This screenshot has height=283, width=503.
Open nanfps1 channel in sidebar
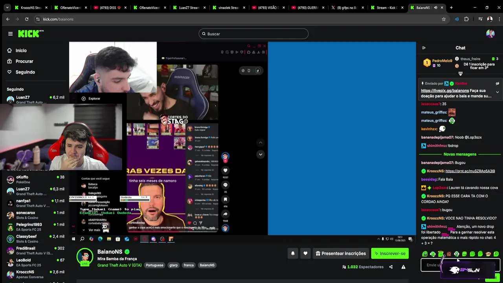pyautogui.click(x=35, y=203)
